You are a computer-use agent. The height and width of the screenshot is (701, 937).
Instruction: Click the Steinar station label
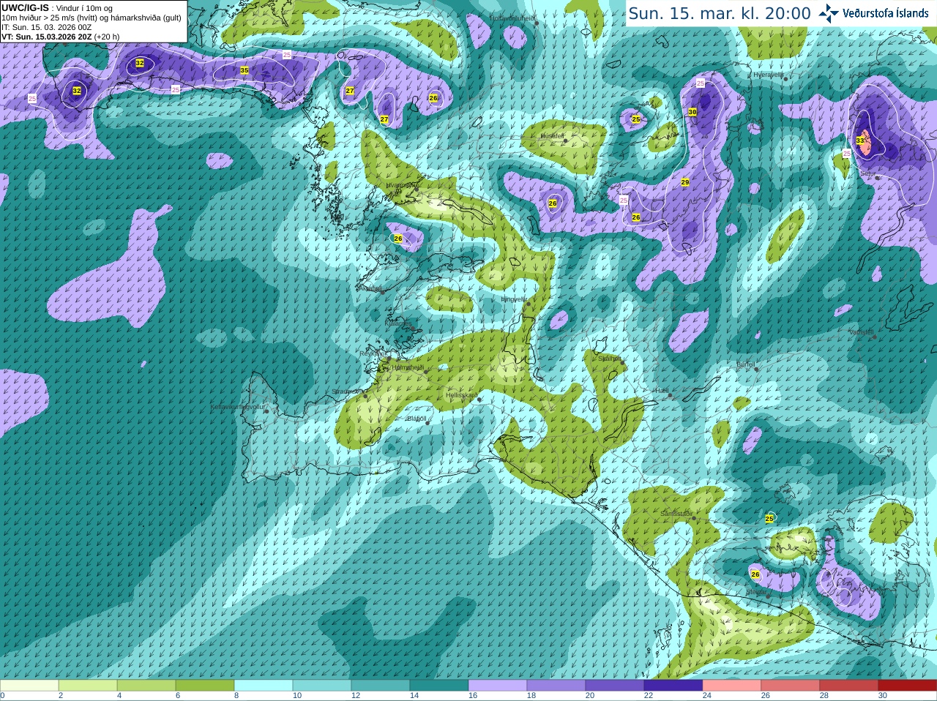[755, 591]
